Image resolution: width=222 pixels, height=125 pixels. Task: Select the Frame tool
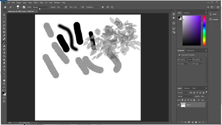point(4,32)
